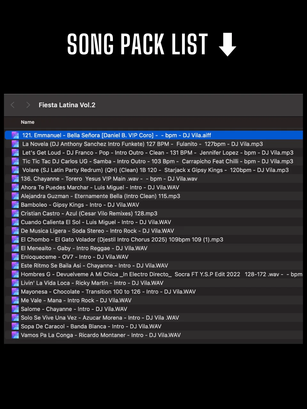
Task: Select file name El Meneaito - Gaby - Intro Reggae
Action: pos(84,248)
